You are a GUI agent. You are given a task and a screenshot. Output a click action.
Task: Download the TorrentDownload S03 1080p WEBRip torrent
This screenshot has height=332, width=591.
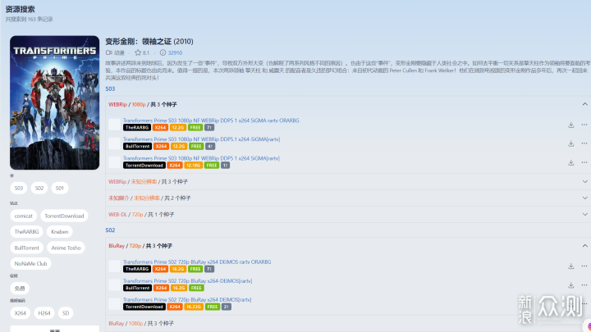pyautogui.click(x=571, y=162)
